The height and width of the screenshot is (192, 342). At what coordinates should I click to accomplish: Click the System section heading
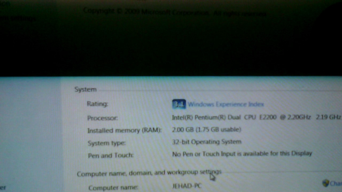click(85, 89)
